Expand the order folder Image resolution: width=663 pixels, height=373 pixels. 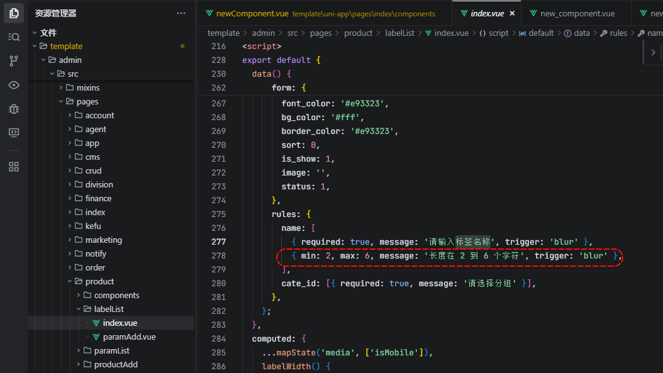coord(69,268)
